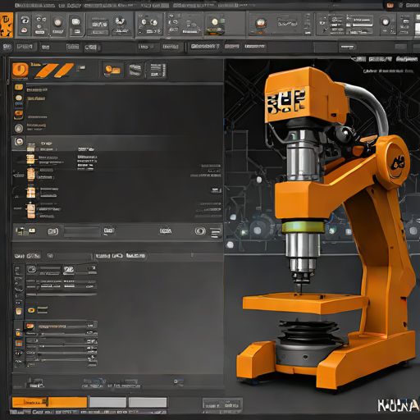Click the glowing lightbulb icon in the top ribbon

[x=215, y=21]
